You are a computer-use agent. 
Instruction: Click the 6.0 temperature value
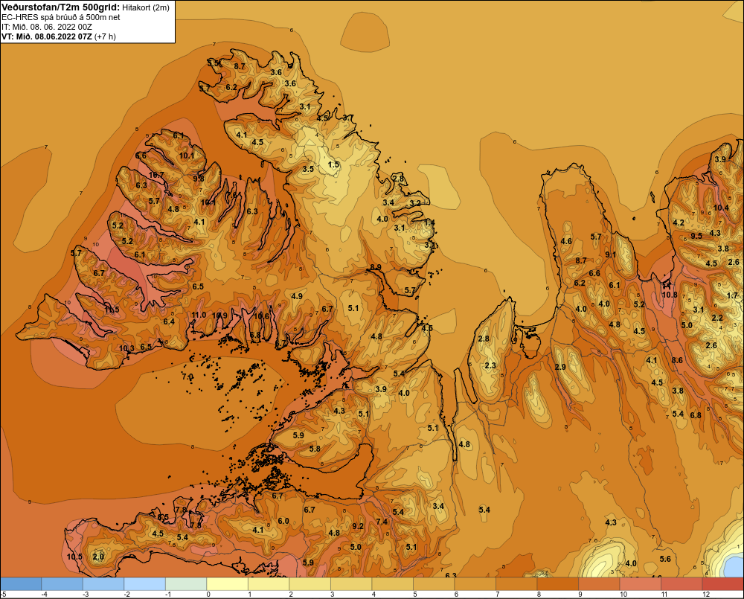283,521
